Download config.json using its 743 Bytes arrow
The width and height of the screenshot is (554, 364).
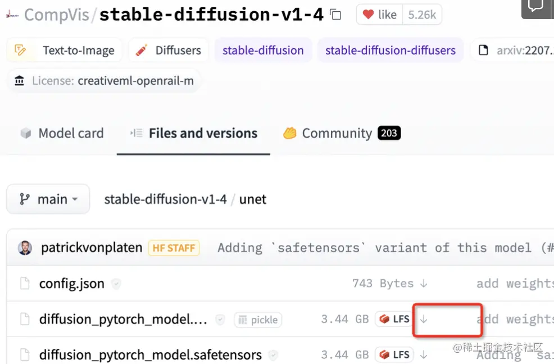[x=424, y=284]
